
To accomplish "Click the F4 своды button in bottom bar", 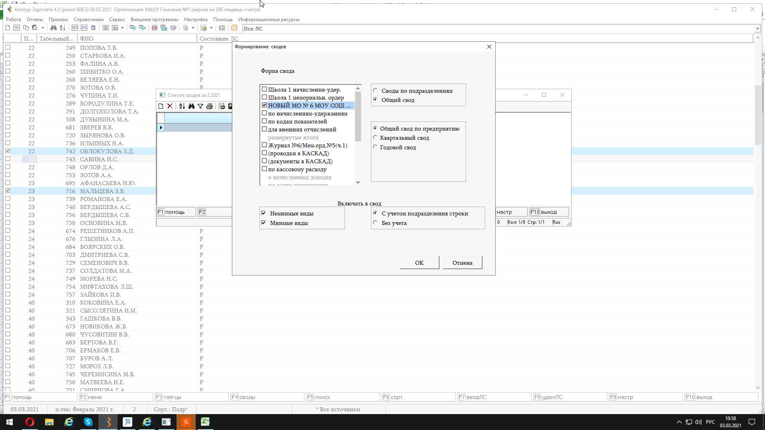I will click(x=267, y=397).
